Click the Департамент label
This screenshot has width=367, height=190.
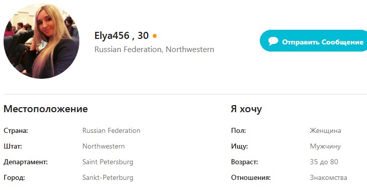(25, 162)
